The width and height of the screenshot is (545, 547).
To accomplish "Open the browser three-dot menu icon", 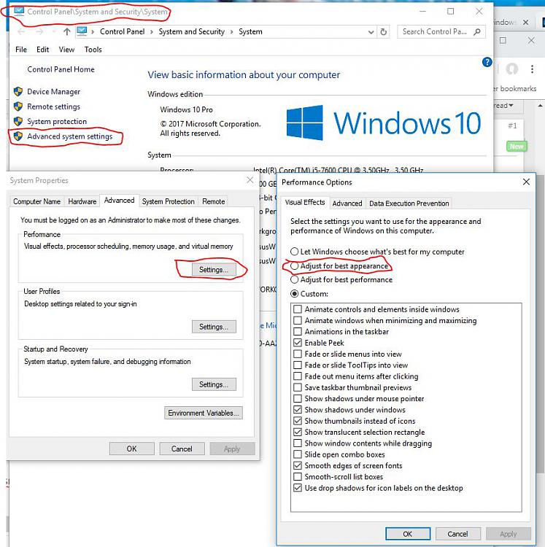I will (532, 69).
